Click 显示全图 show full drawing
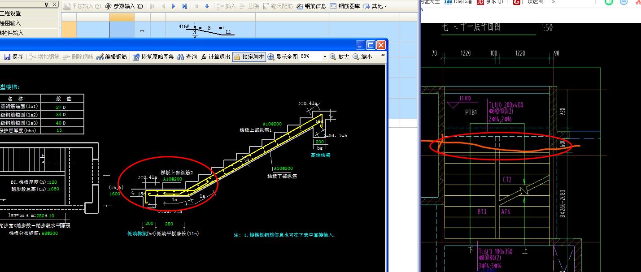The width and height of the screenshot is (641, 272). pos(283,57)
